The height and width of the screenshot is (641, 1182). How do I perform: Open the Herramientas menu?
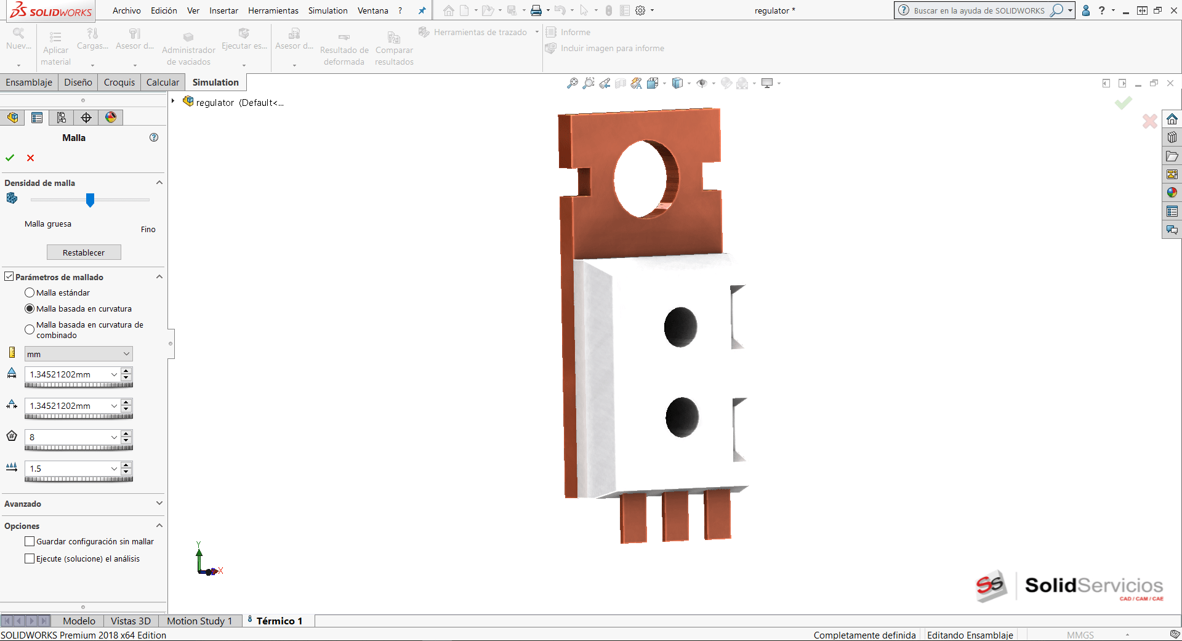pyautogui.click(x=273, y=10)
